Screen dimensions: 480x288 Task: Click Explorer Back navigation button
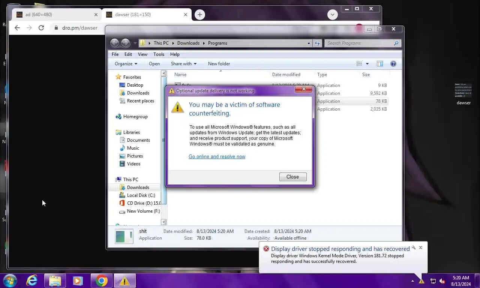click(115, 43)
